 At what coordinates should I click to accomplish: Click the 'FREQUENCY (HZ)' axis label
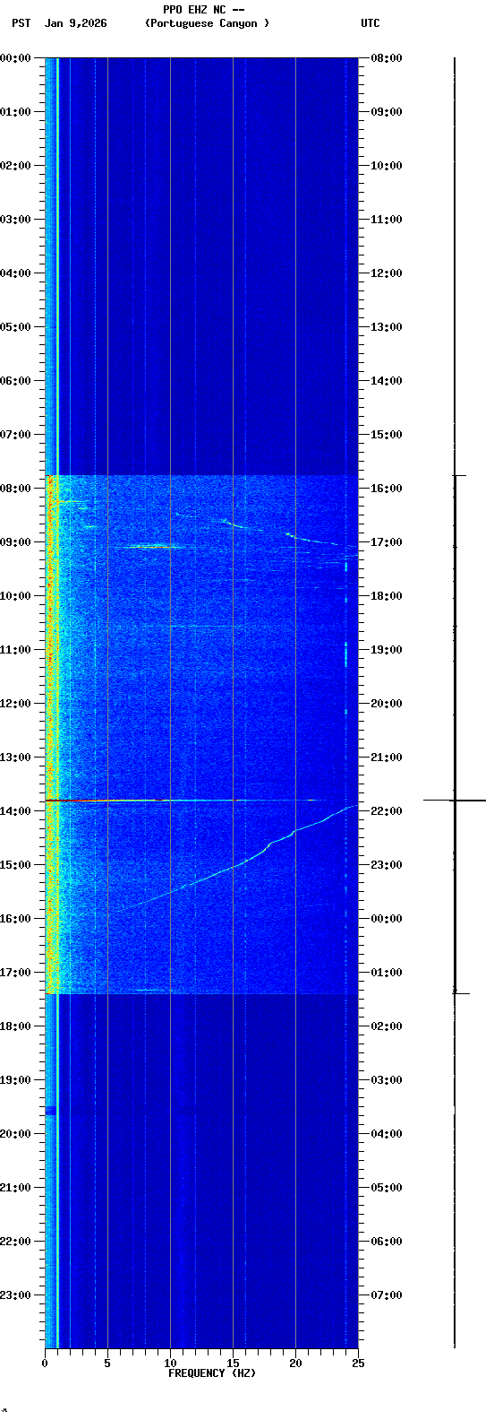click(x=212, y=1373)
